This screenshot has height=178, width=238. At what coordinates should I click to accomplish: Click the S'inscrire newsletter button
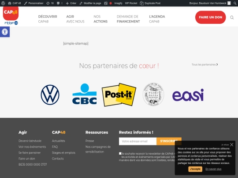click(x=169, y=141)
